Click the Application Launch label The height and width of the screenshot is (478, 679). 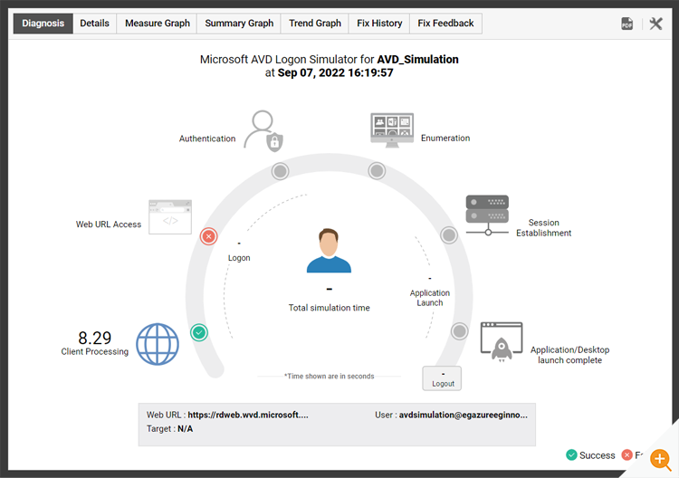(429, 298)
